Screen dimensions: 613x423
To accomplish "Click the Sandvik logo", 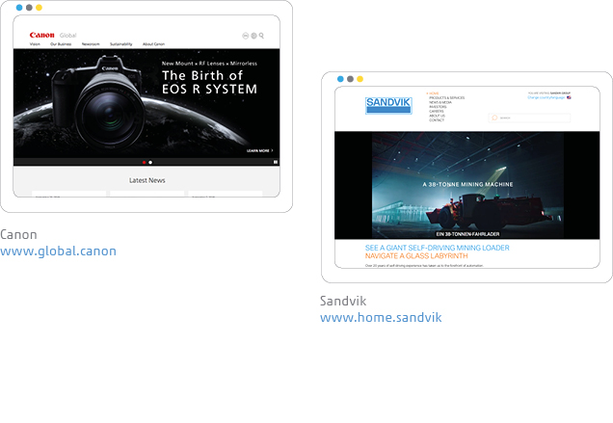I will pos(387,105).
